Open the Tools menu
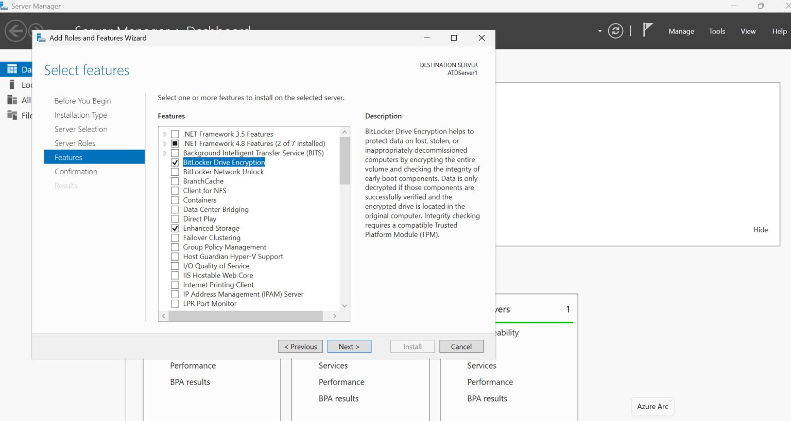Screen dimensions: 791x421 [717, 31]
